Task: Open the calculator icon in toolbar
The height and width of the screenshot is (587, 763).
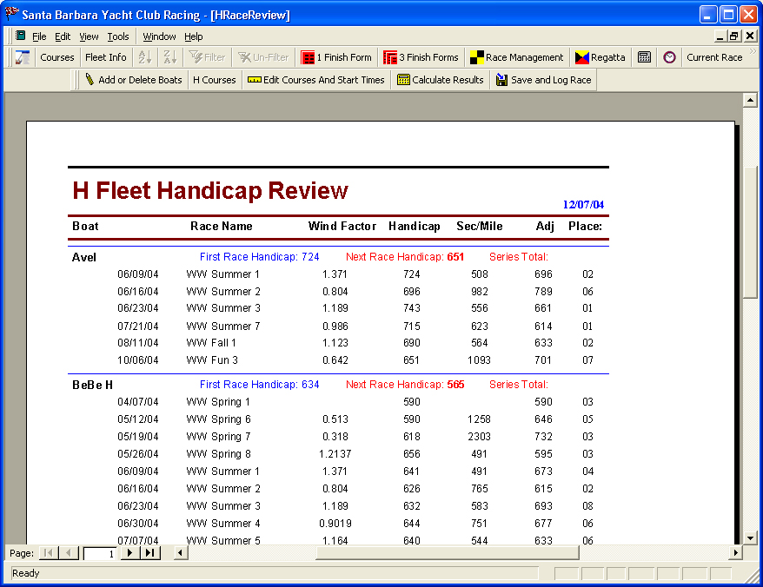Action: [x=644, y=57]
